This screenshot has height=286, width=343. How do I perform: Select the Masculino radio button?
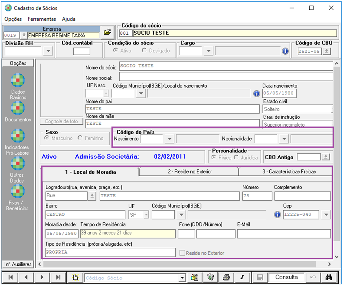(x=47, y=138)
